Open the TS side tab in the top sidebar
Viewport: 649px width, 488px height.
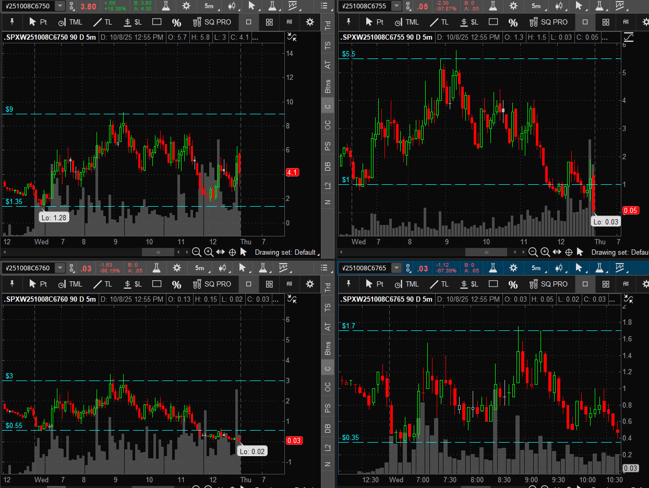pyautogui.click(x=328, y=45)
